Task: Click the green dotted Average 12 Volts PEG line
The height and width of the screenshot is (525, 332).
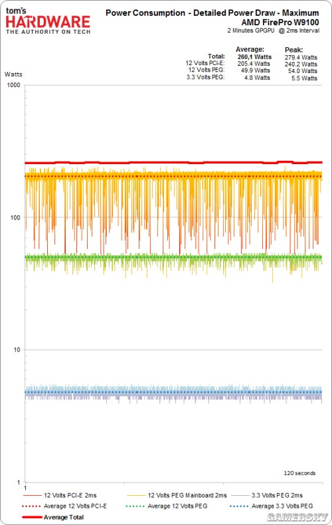Action: click(x=173, y=257)
